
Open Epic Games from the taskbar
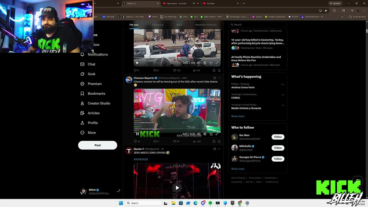click(x=232, y=203)
